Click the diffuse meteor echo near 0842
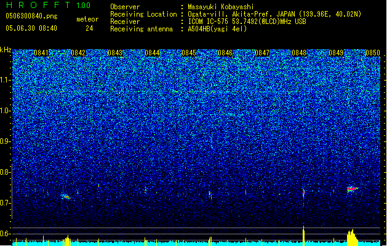387x246 pixels. [66, 196]
